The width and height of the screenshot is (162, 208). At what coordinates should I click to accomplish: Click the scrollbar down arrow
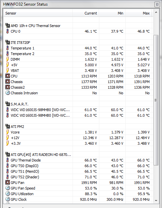[156, 200]
